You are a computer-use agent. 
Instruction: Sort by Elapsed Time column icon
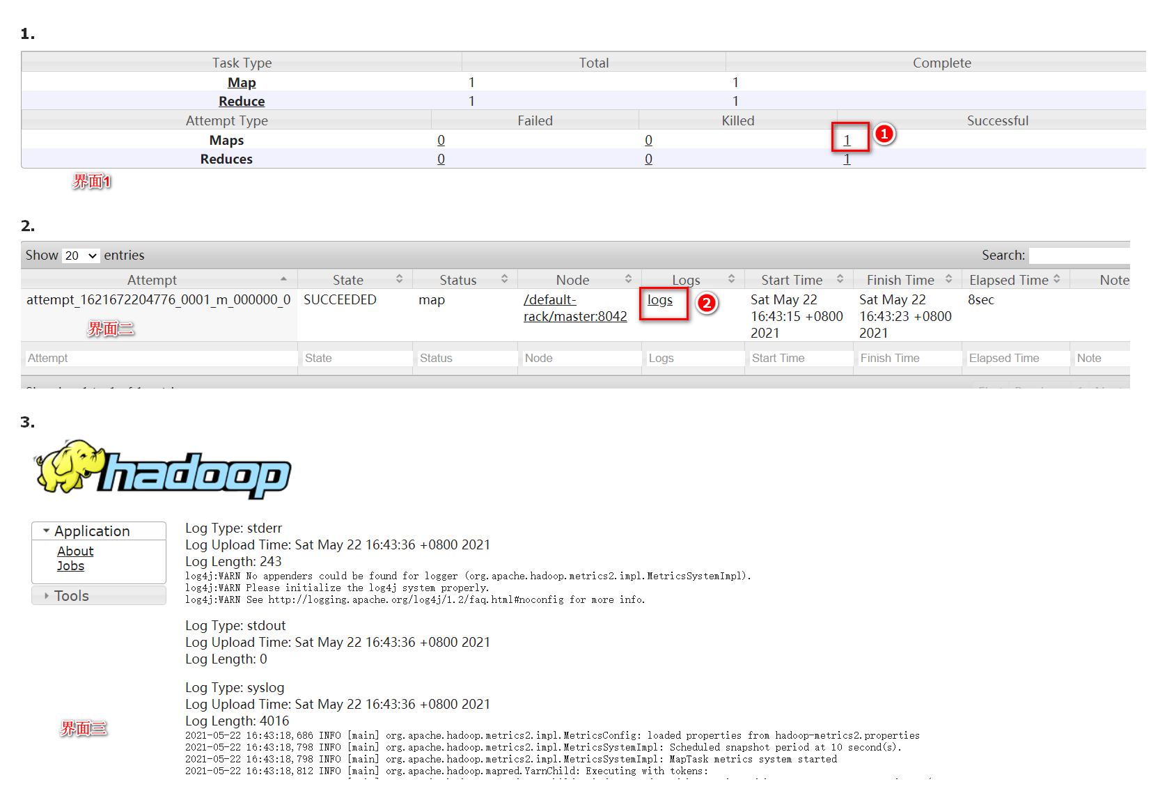[x=1056, y=279]
